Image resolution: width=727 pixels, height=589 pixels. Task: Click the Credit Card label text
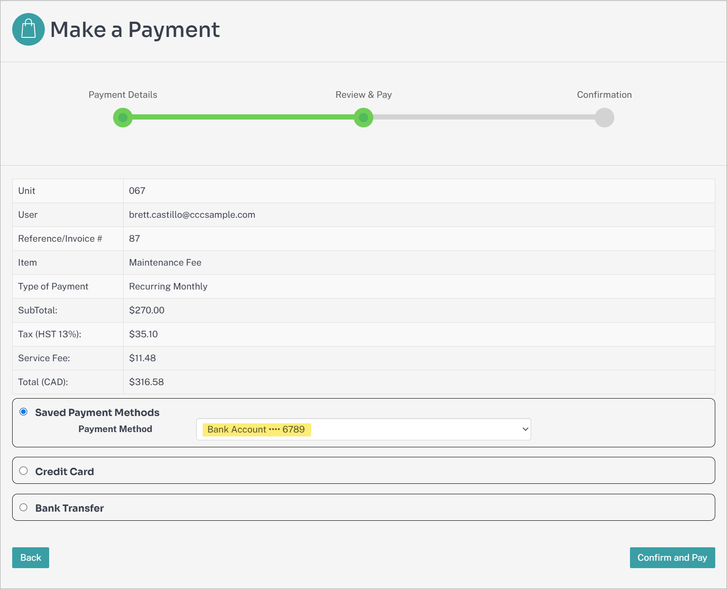click(64, 472)
